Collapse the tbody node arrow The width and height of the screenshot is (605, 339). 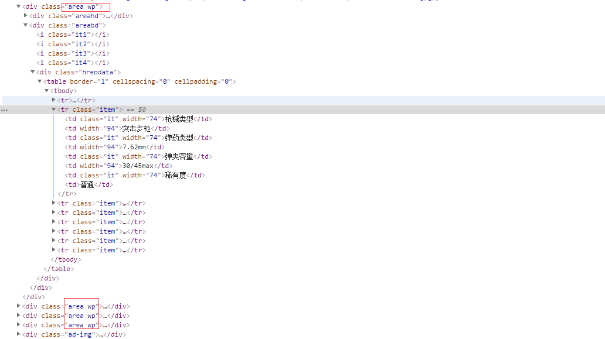[46, 91]
